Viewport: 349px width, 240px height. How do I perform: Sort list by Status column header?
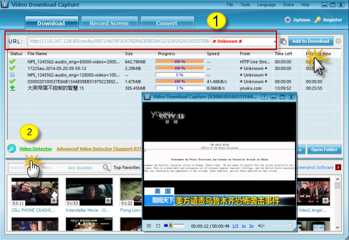[16, 54]
